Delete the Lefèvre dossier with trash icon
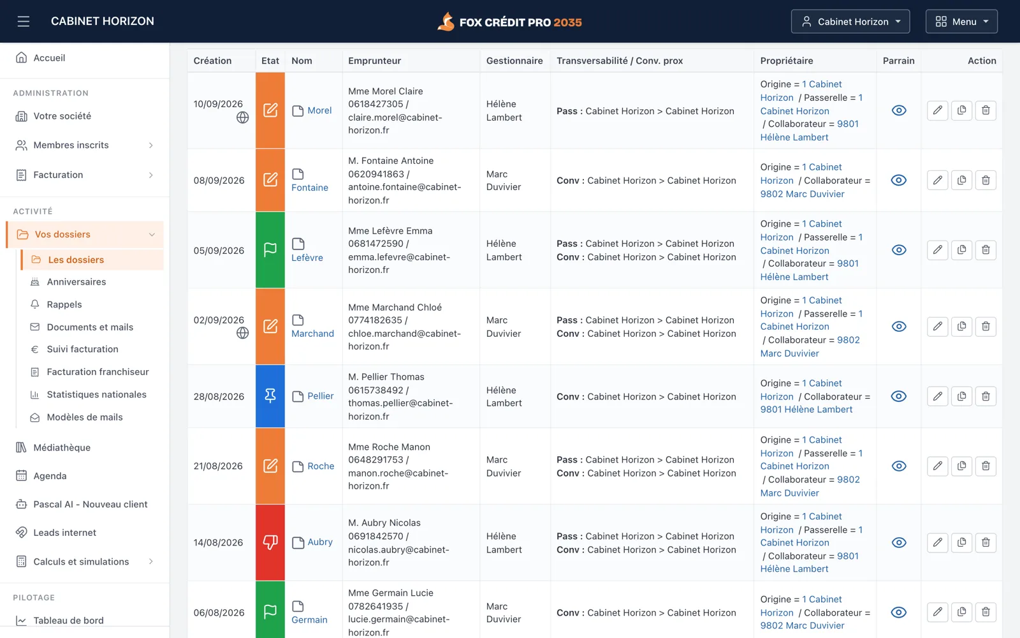 (986, 250)
